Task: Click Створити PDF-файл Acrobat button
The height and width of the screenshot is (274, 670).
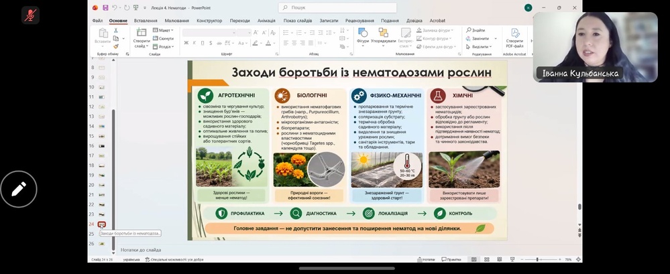Action: [x=515, y=38]
